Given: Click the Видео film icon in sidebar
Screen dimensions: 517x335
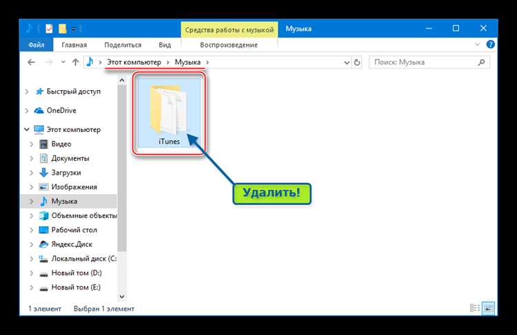Looking at the screenshot, I should 43,144.
